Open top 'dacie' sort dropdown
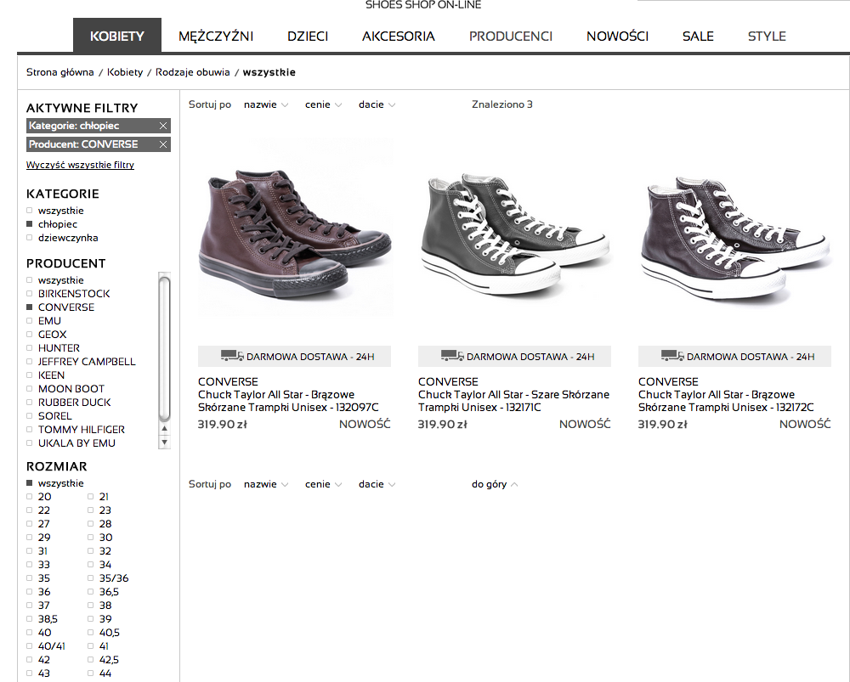The image size is (850, 682). pyautogui.click(x=377, y=105)
